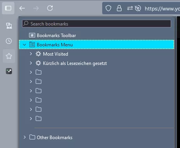
Task: Expand Kürzlich als Lesezeichen gesetzt
Action: [x=31, y=63]
